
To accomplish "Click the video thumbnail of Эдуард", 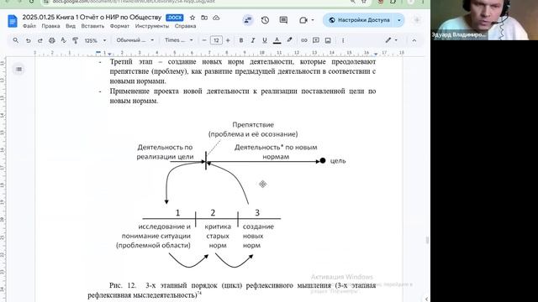I will pos(484,20).
